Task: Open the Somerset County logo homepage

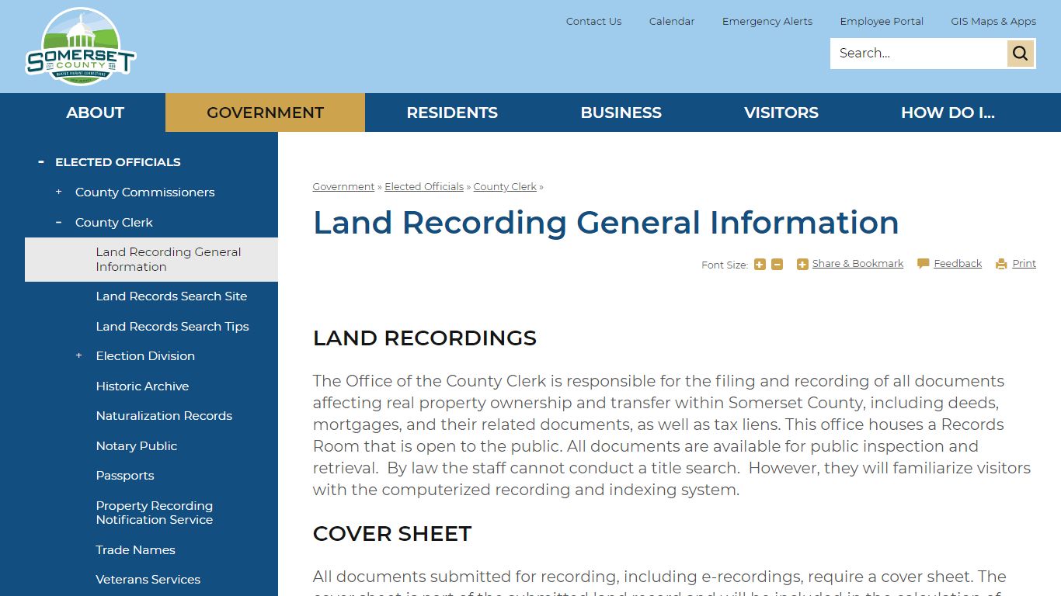Action: point(80,44)
